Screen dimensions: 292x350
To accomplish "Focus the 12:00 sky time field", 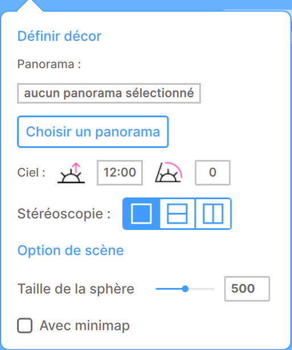I will tap(120, 172).
